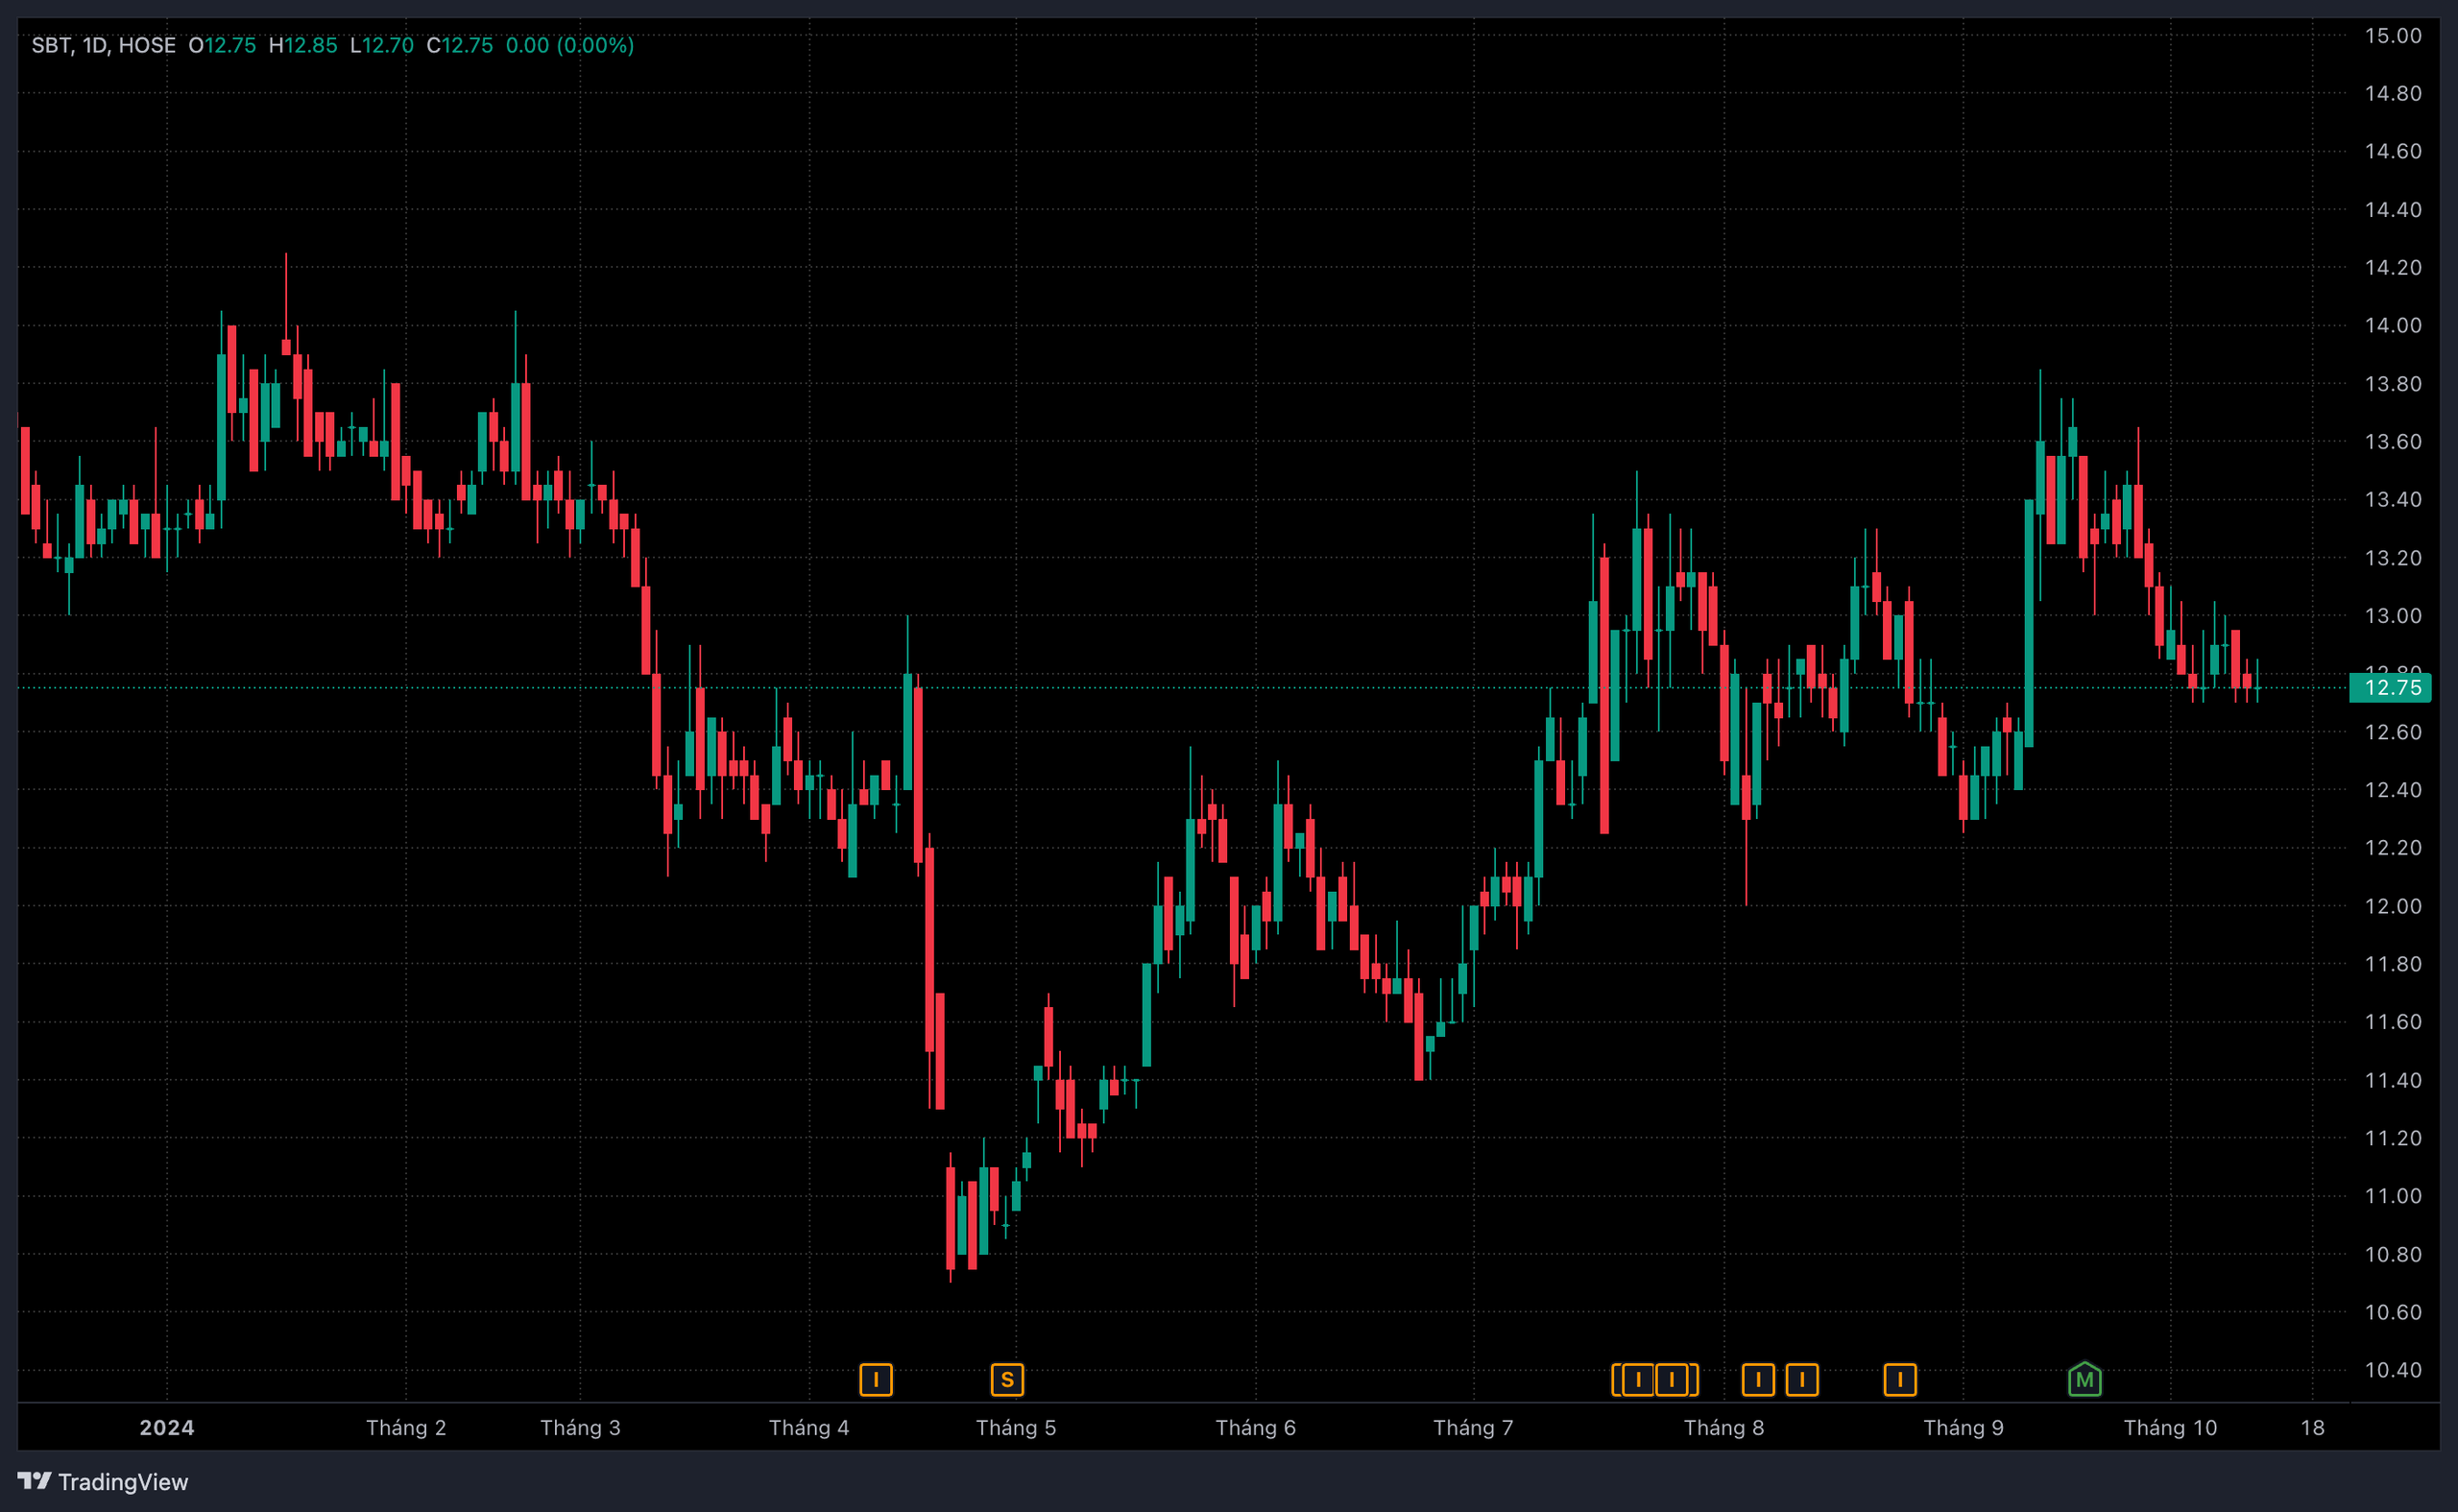Open the TradingView logo link
This screenshot has height=1512, width=2458.
(103, 1481)
